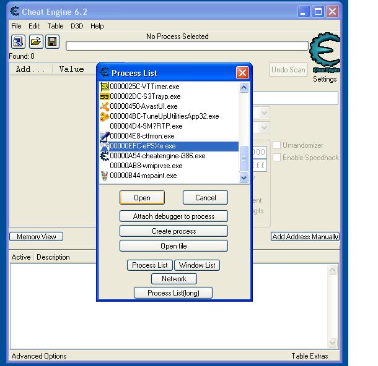This screenshot has height=366, width=378.
Task: Click the Open file button
Action: pos(174,246)
